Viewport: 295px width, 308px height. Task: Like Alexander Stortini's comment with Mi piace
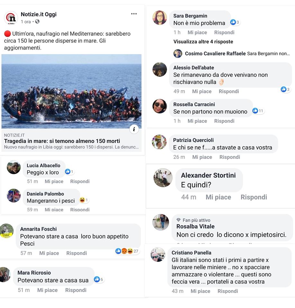tap(218, 197)
